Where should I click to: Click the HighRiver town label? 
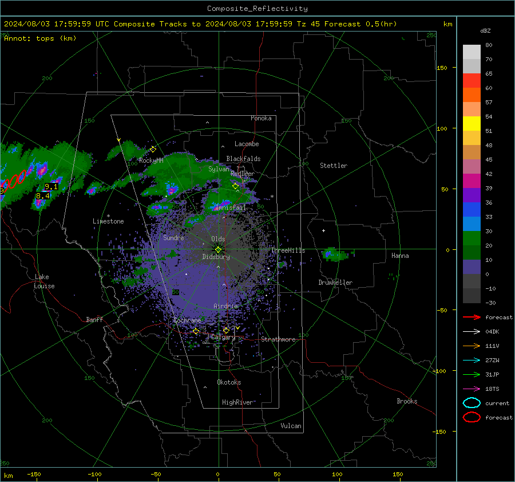click(237, 402)
